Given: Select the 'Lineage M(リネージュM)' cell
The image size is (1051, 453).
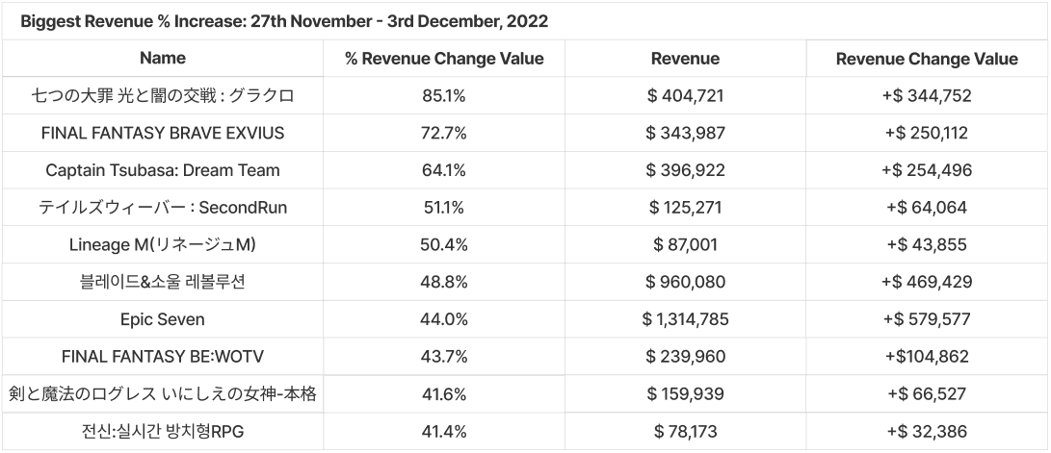Looking at the screenshot, I should (x=163, y=245).
